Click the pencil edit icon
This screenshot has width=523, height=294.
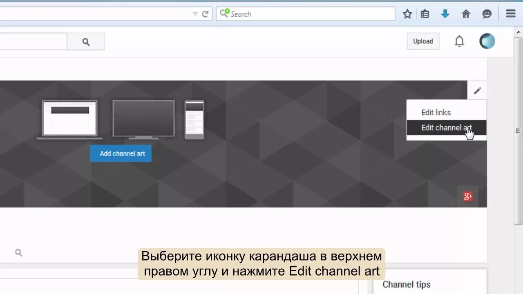(477, 91)
